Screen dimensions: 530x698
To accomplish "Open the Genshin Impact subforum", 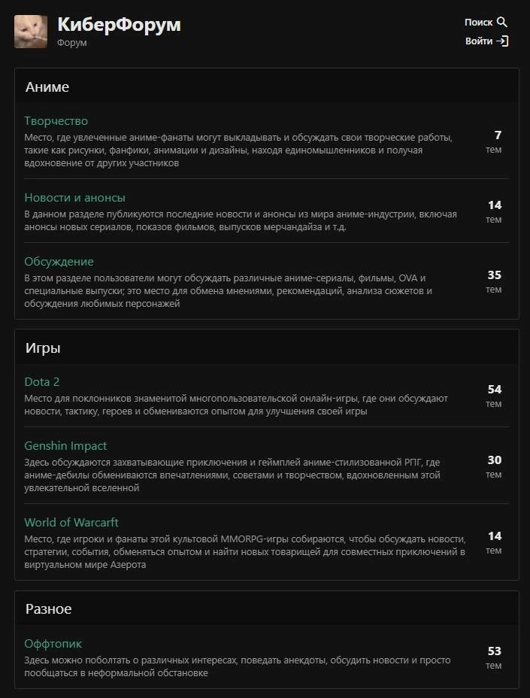I will pos(66,445).
